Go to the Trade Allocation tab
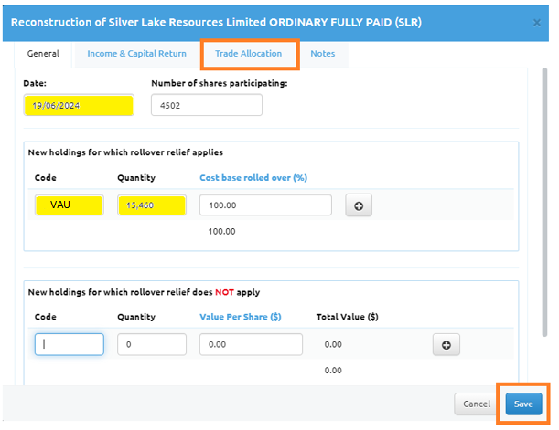The width and height of the screenshot is (559, 430). click(x=248, y=54)
